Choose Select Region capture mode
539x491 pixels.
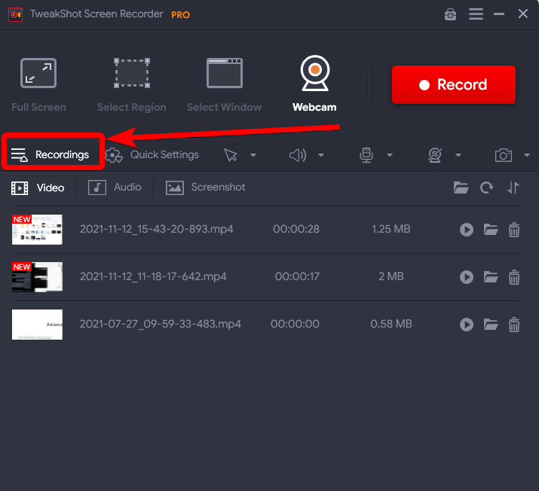coord(131,84)
